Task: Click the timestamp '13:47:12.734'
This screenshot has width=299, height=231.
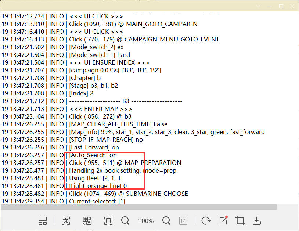Action: click(x=27, y=17)
